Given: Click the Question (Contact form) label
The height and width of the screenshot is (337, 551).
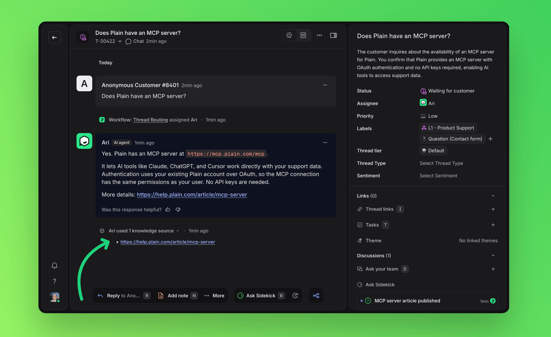Looking at the screenshot, I should pos(453,139).
